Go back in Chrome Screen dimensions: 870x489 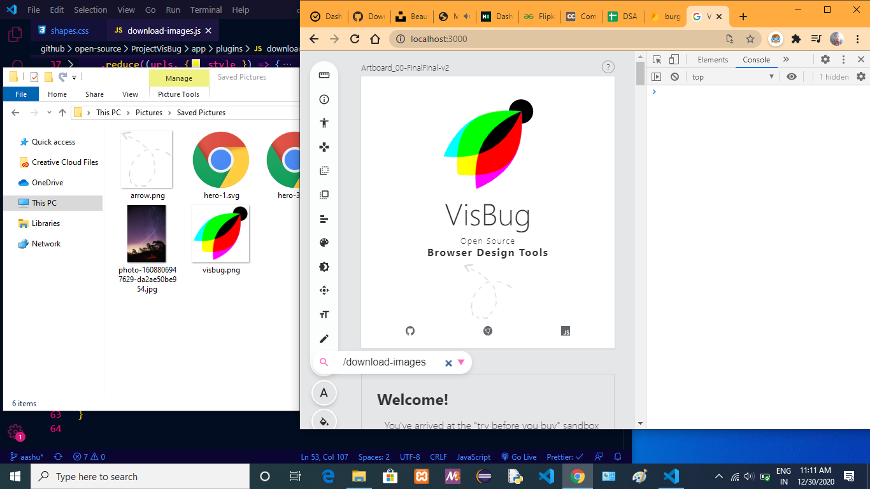pyautogui.click(x=314, y=39)
